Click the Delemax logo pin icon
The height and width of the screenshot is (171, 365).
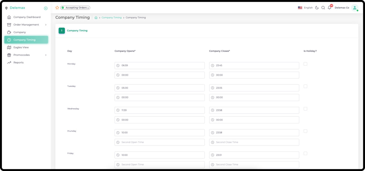pos(7,8)
